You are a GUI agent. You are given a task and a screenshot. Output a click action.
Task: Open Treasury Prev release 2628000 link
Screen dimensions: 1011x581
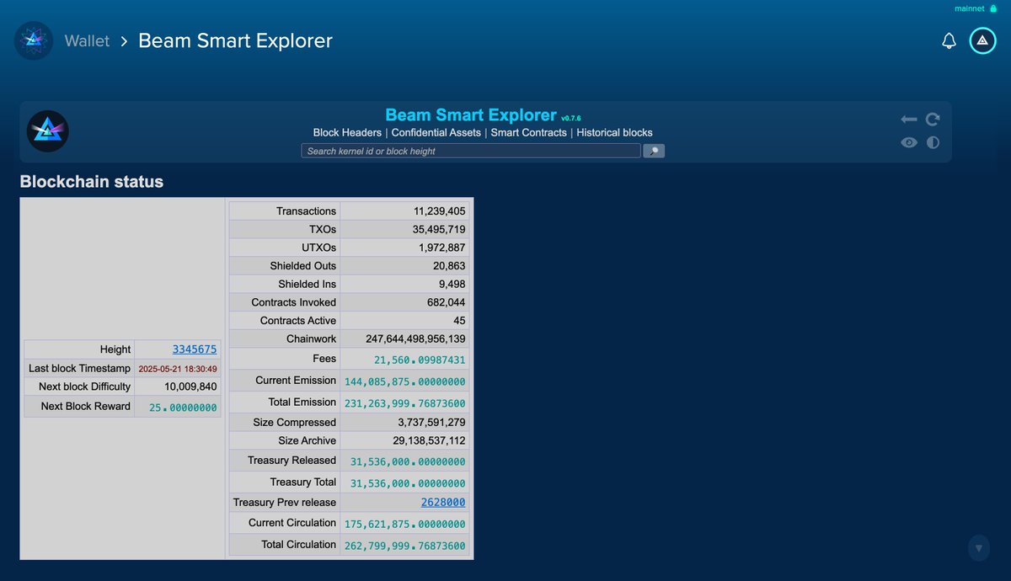pos(443,502)
